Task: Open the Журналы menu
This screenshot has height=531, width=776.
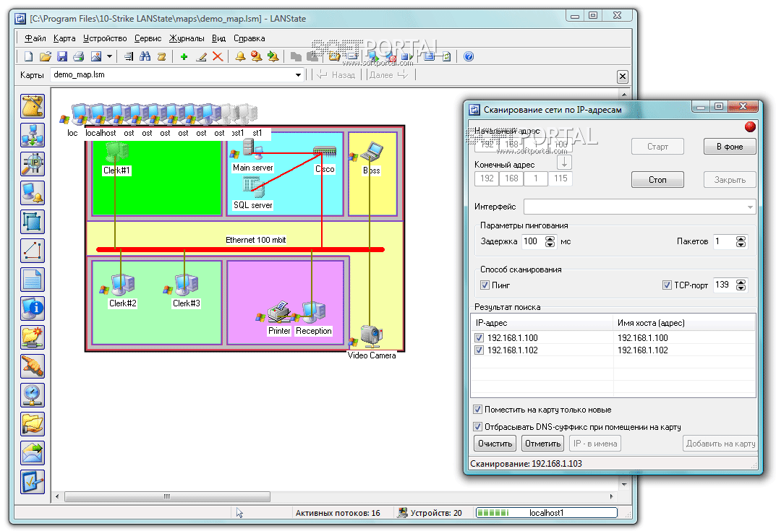Action: [x=187, y=38]
